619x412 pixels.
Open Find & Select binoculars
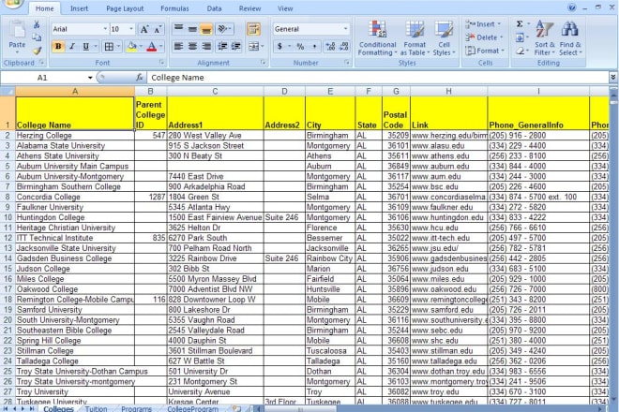click(x=570, y=38)
